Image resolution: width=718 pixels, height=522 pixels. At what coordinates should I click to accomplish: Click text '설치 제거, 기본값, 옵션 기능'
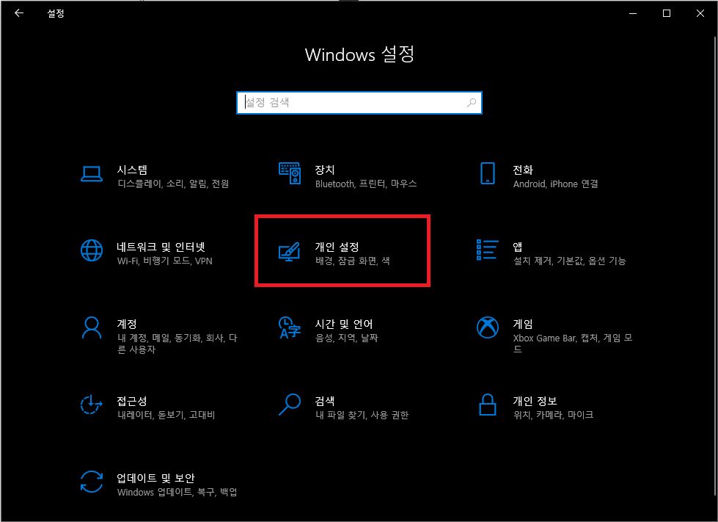coord(569,261)
